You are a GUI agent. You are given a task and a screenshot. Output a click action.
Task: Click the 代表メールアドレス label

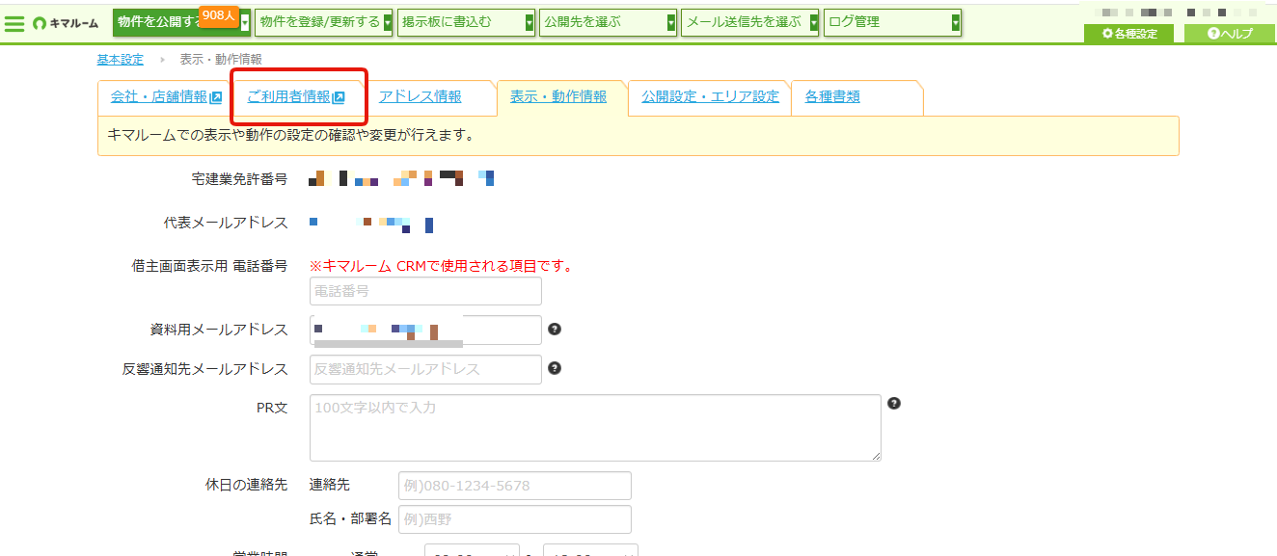coord(226,223)
